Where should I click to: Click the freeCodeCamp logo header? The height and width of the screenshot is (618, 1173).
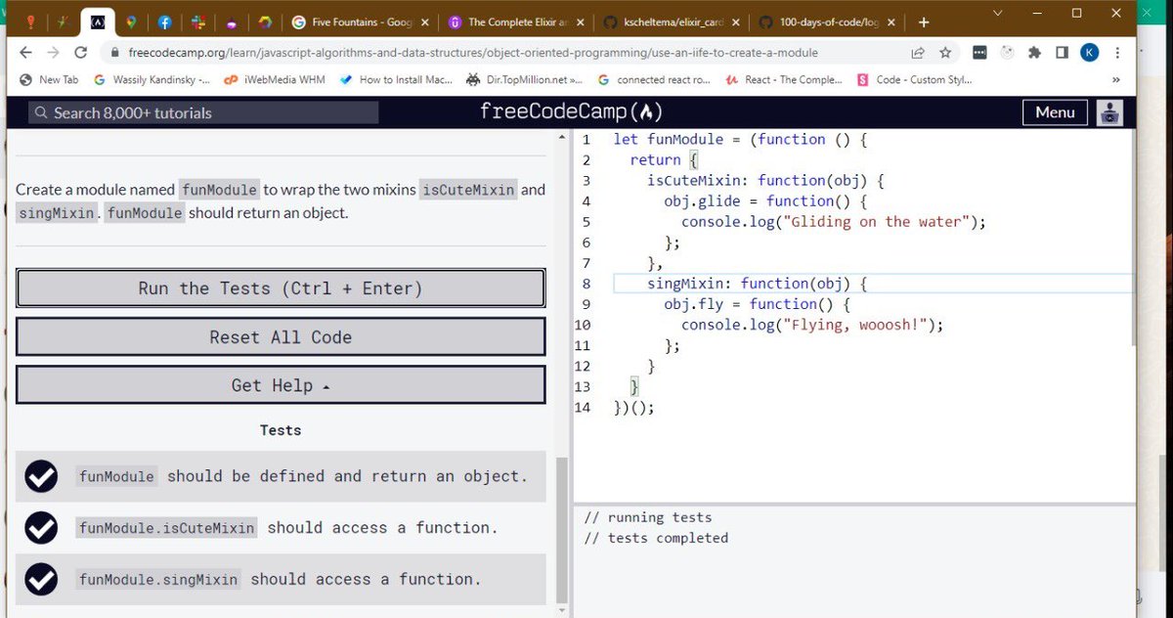tap(572, 111)
